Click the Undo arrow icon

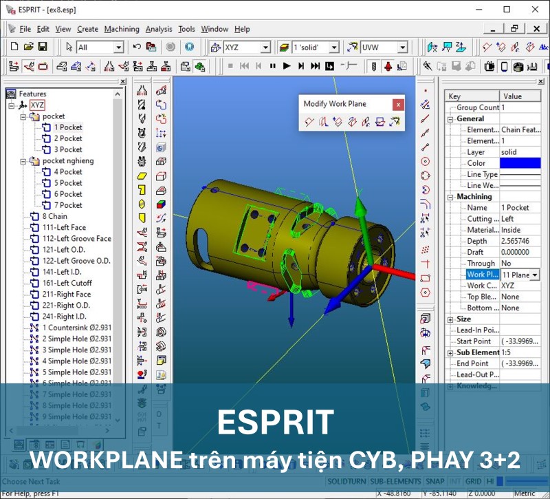pyautogui.click(x=137, y=47)
